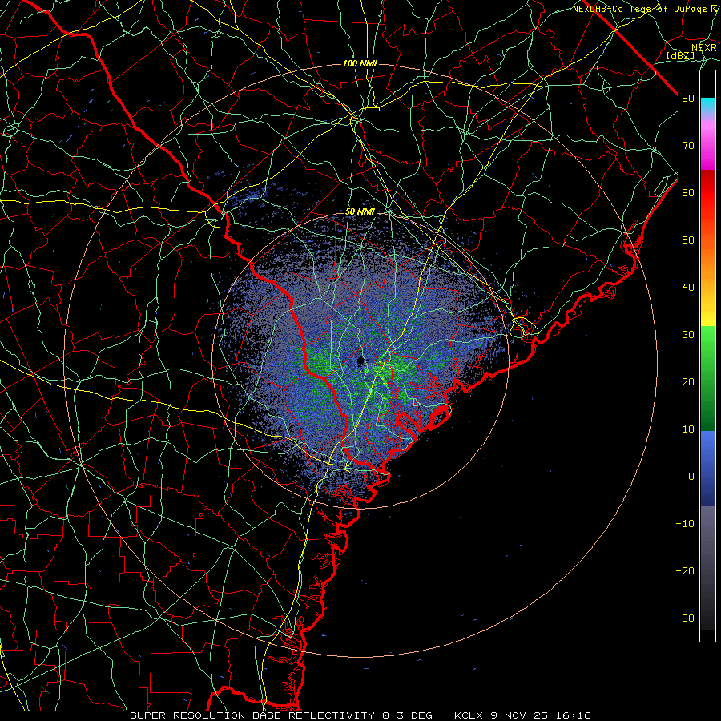
Task: Click the black radar site dot at the center
Action: coord(360,360)
